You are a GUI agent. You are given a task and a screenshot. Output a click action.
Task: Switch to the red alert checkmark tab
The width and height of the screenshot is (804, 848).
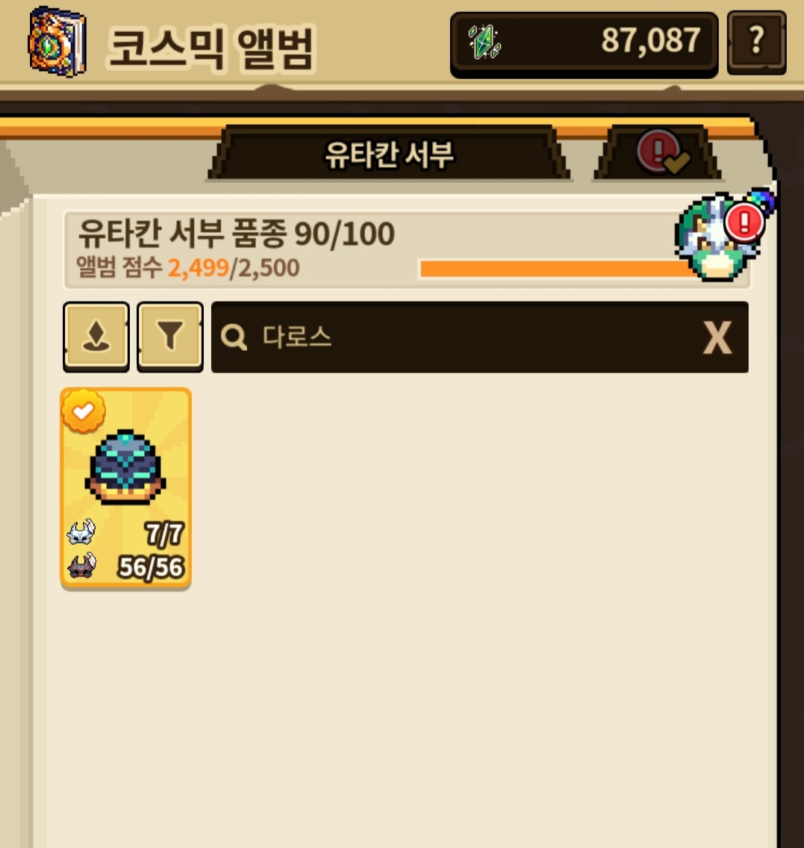[658, 152]
